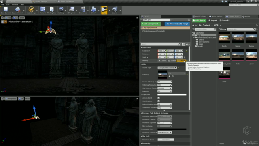
Task: Click the Blueprints toolbar icon
Action: (72, 10)
